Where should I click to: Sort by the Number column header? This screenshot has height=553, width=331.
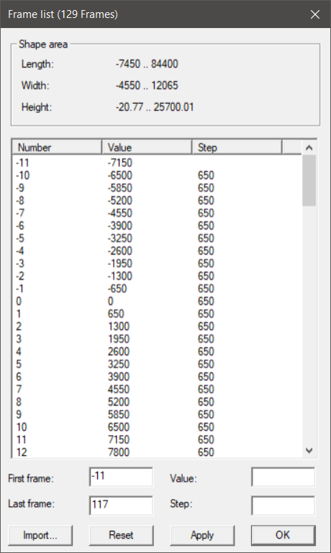click(57, 148)
